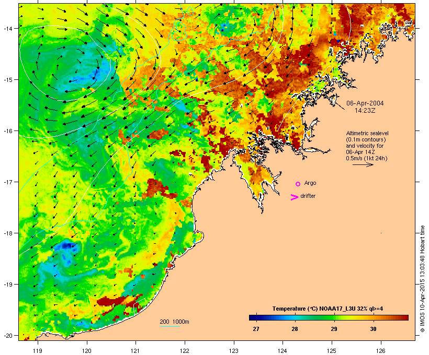
Task: Click the latitude axis label -20
Action: (x=7, y=335)
